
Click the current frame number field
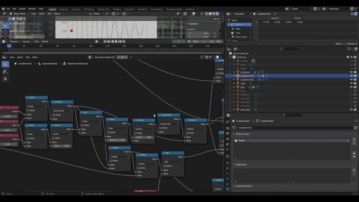pyautogui.click(x=179, y=42)
